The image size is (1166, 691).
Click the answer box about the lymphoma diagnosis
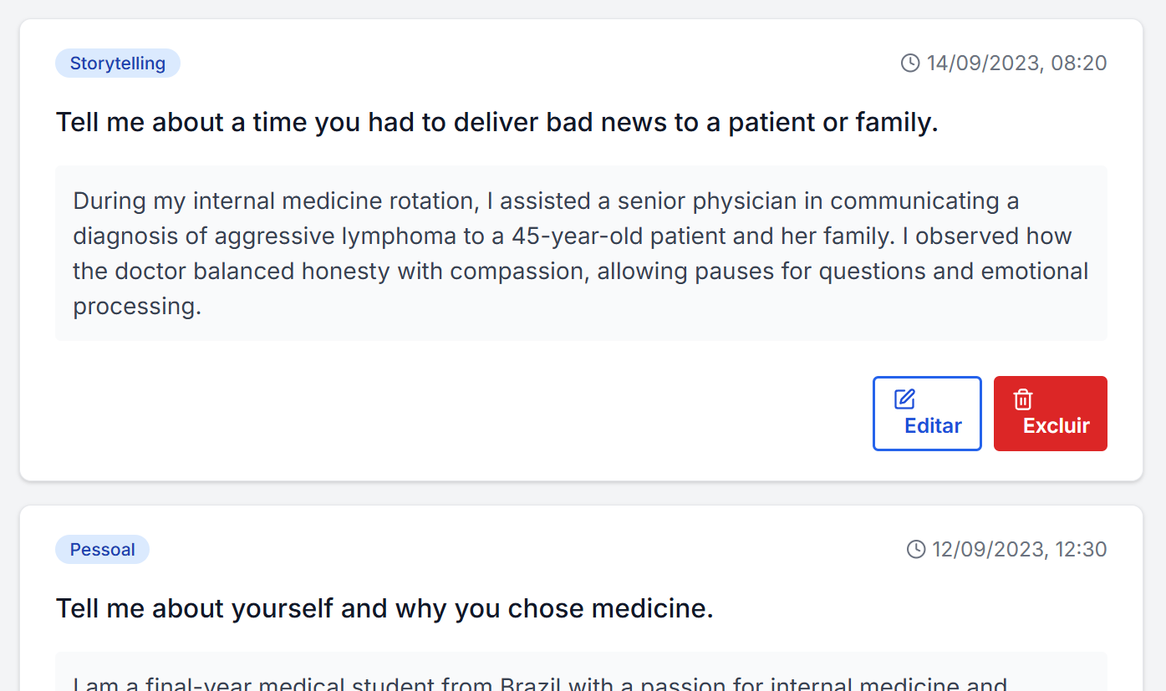tap(581, 253)
